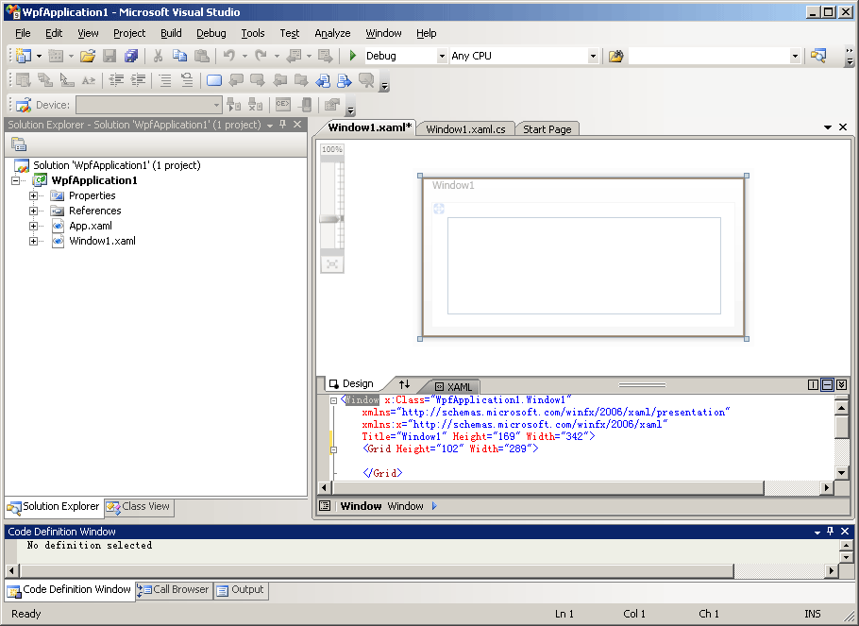859x626 pixels.
Task: Close the active document tab with X
Action: 843,127
